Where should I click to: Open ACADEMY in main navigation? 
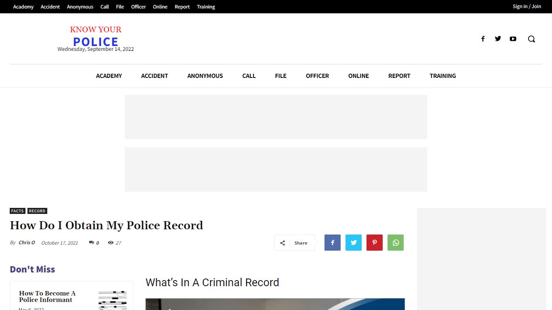[x=109, y=76]
